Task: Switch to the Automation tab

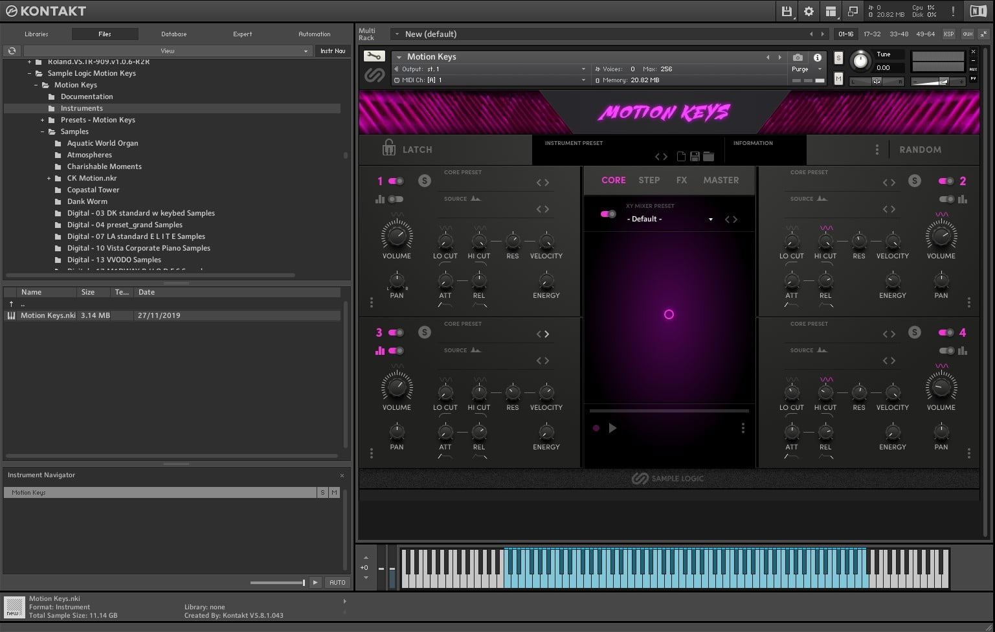Action: tap(314, 34)
